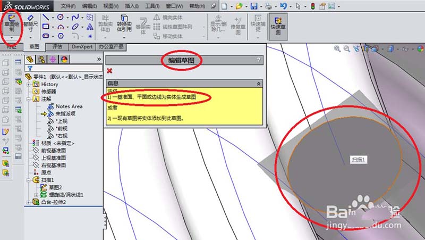Collapse the 信息 section chevron
Viewport: 425px width, 240px height.
259,84
